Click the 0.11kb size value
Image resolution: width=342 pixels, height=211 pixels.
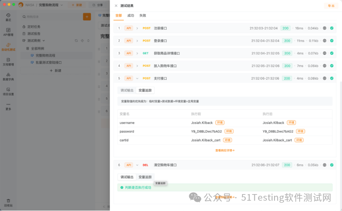314,41
